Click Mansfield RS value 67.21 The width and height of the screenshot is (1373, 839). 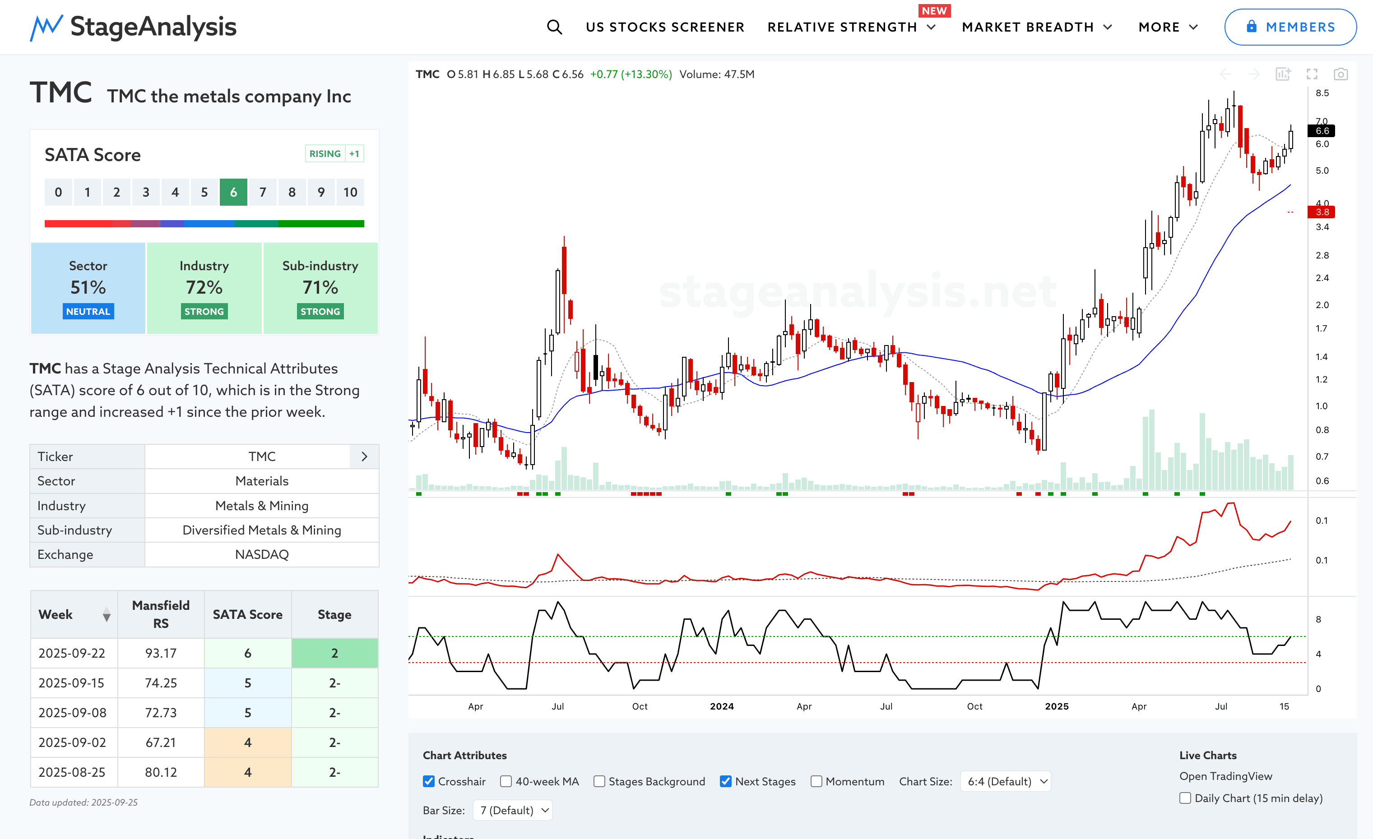[x=161, y=742]
